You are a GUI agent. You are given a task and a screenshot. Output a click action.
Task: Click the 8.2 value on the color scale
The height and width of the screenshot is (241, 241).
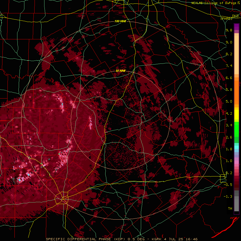(x=229, y=54)
